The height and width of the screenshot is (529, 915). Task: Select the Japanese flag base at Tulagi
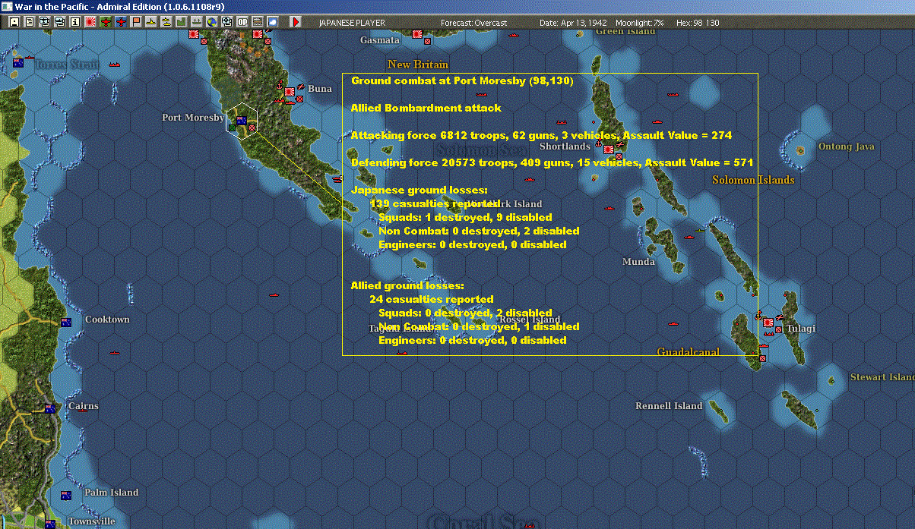pos(768,322)
